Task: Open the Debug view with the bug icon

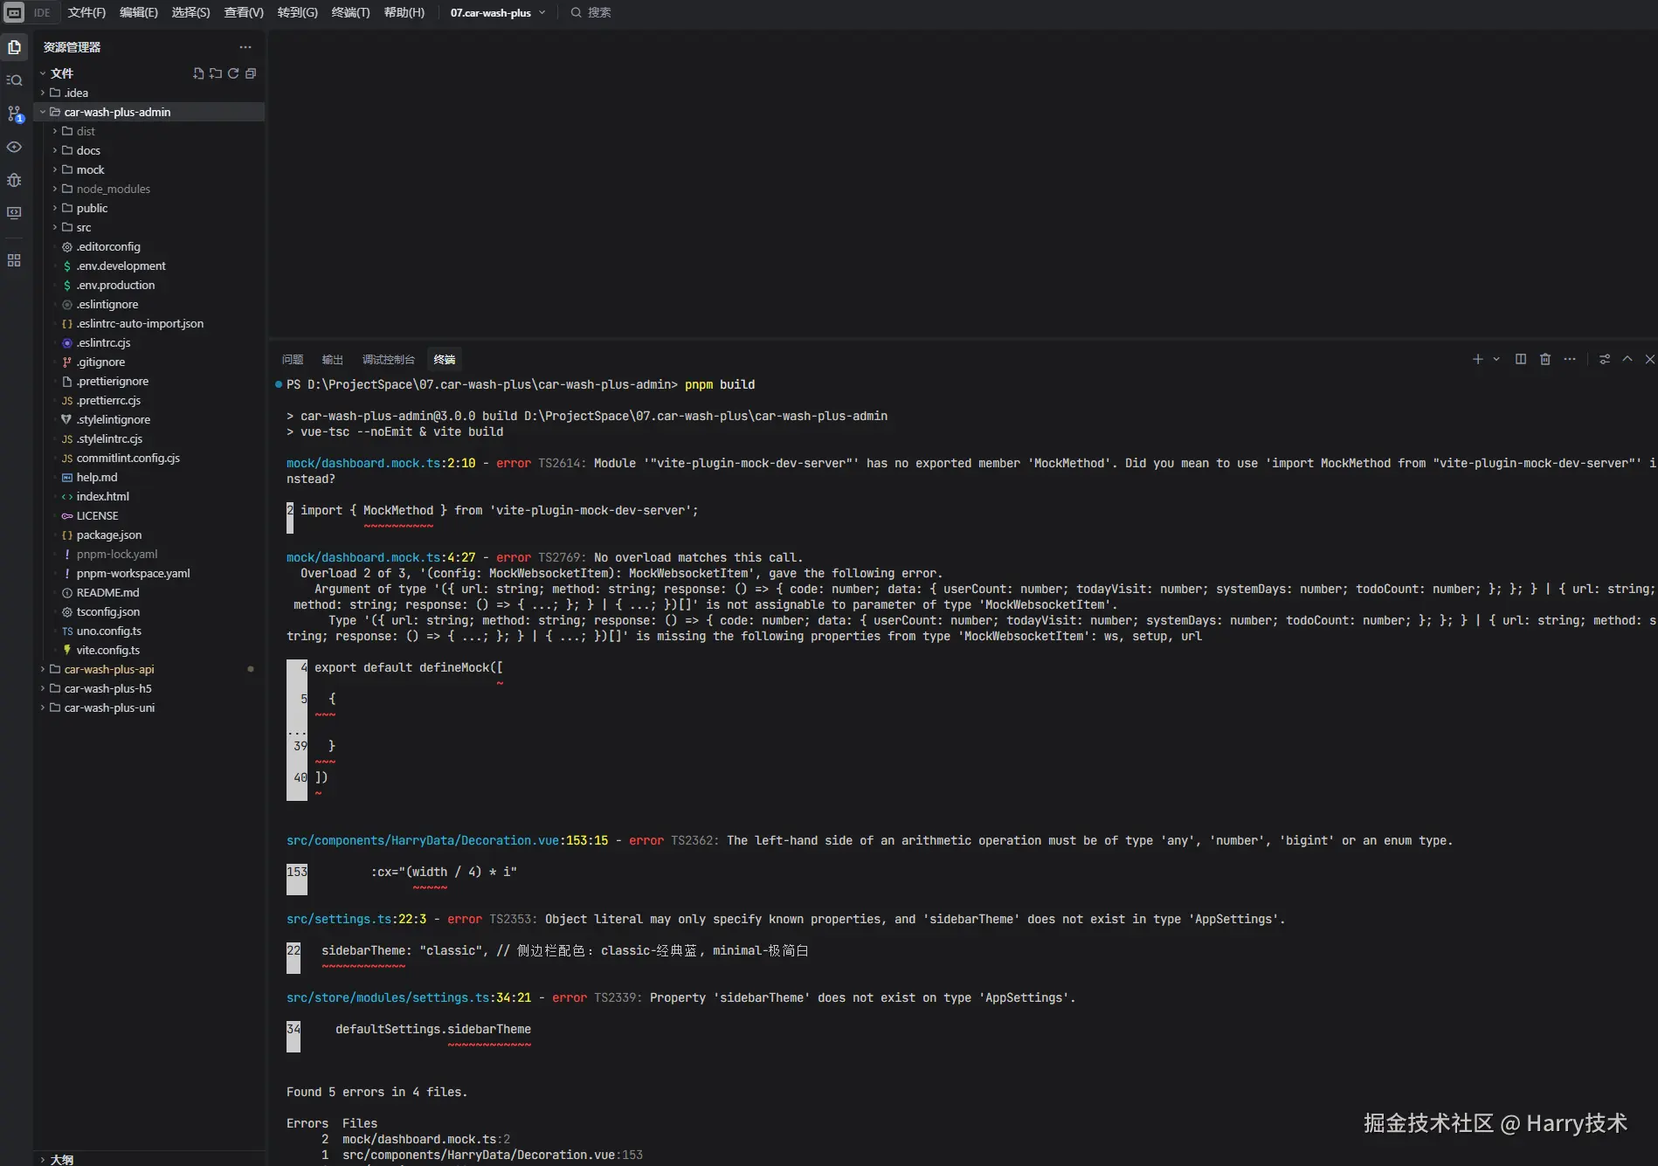Action: (x=14, y=180)
